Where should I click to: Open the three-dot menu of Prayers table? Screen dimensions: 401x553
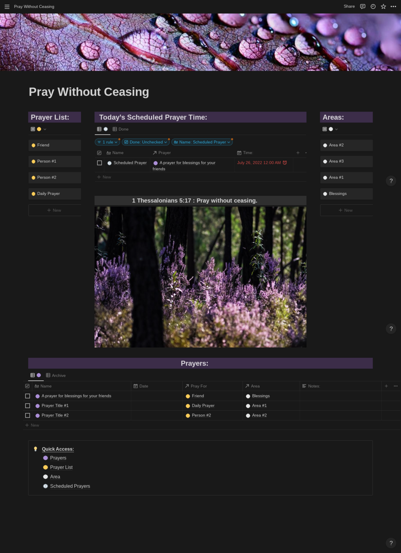395,386
